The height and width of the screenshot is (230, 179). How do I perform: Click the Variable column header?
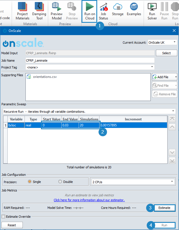click(x=16, y=119)
